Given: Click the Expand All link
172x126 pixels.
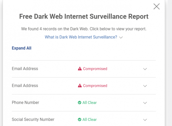Looking at the screenshot, I should coord(22,48).
